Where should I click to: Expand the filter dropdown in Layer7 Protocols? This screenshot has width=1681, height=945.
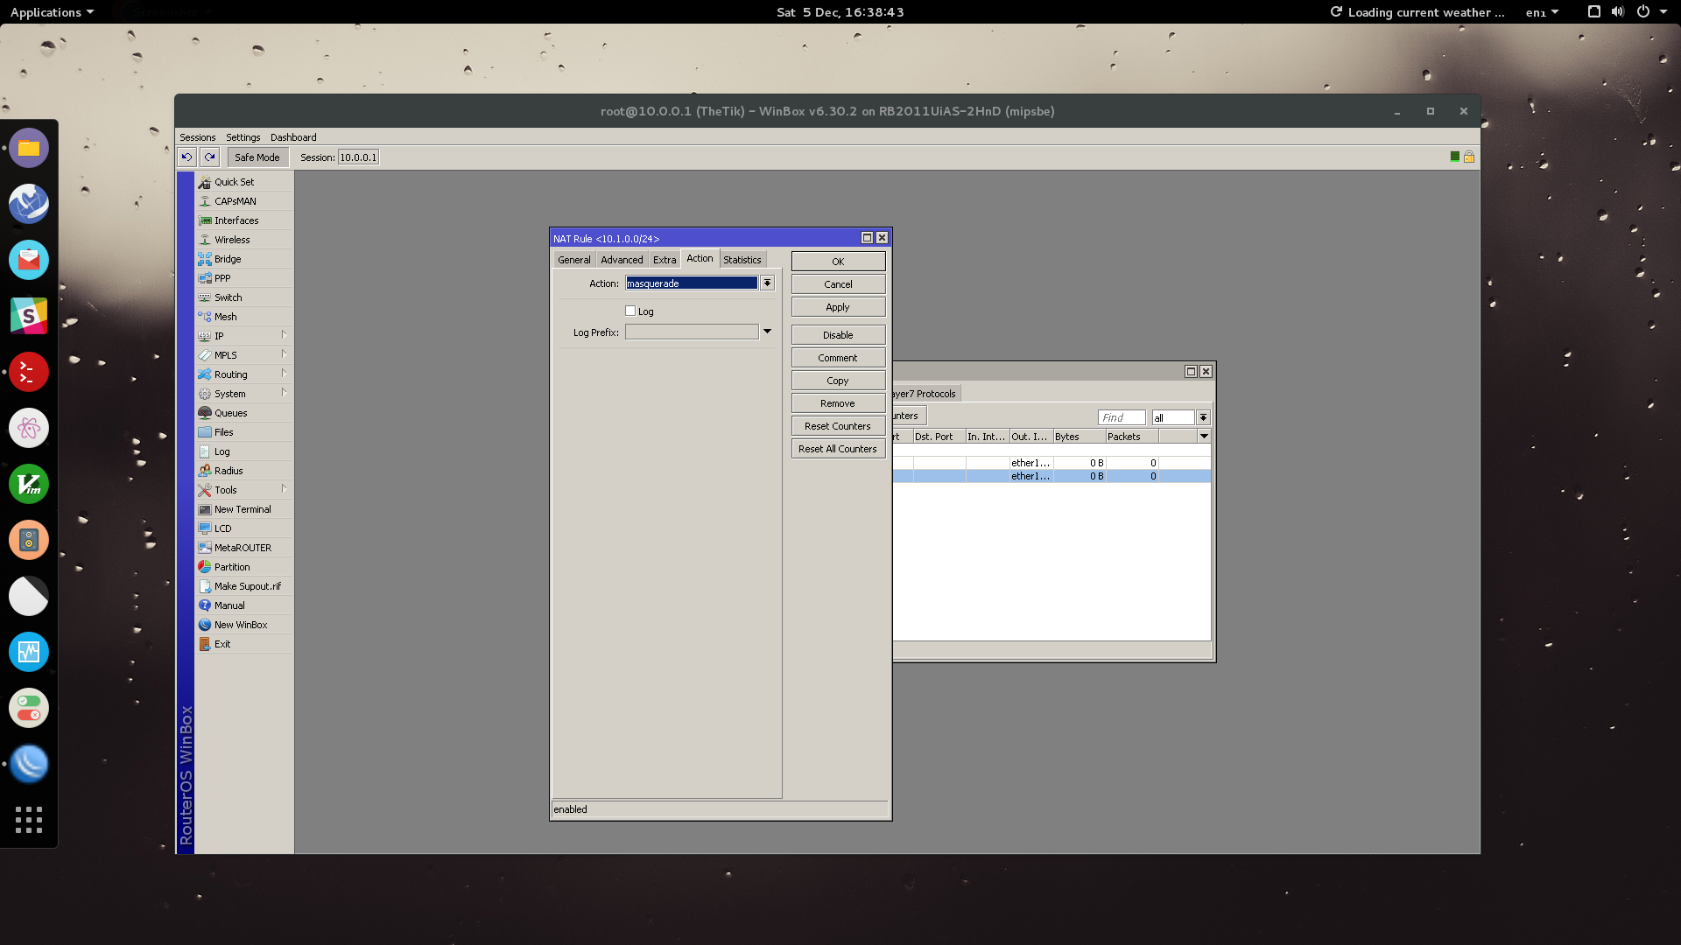coord(1203,416)
